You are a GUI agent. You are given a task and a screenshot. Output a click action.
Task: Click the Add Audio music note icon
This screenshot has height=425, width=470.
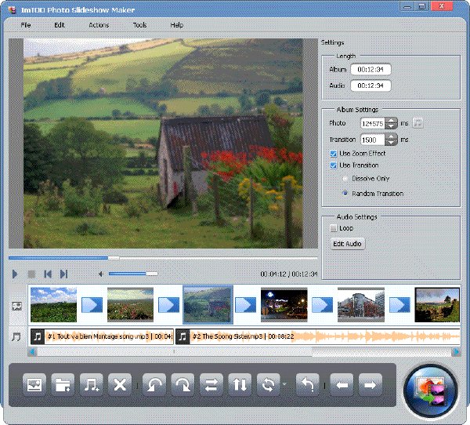pos(91,384)
